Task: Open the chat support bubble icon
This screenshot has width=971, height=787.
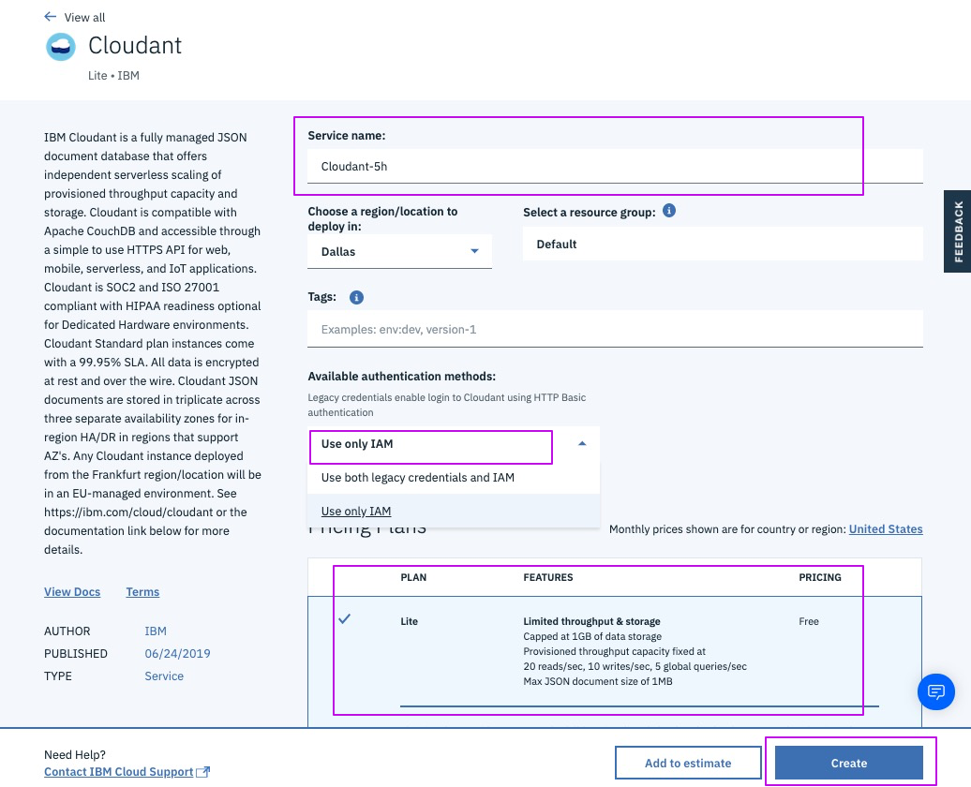Action: (x=935, y=691)
